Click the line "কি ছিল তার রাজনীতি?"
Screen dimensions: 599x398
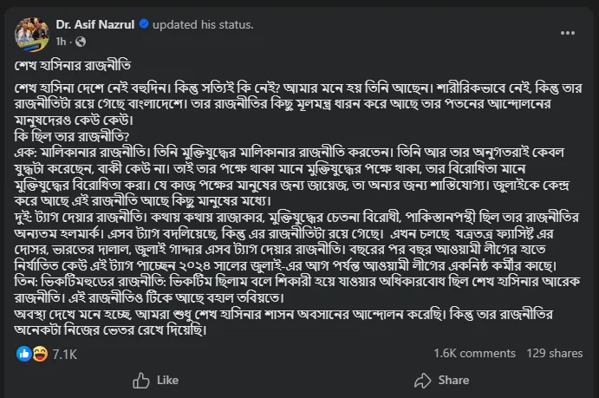pyautogui.click(x=71, y=134)
